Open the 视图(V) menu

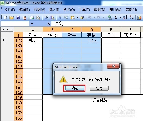click(x=39, y=10)
